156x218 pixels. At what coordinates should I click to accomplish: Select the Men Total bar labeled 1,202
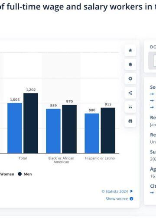[31, 123]
